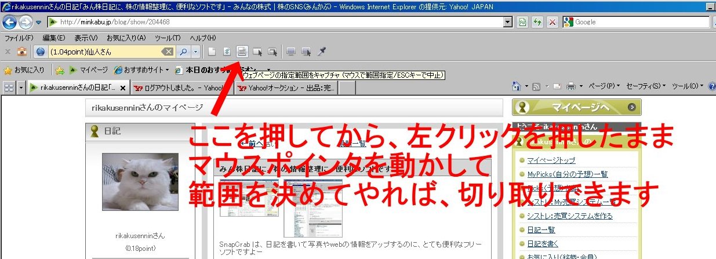Switch to the Yahoo!オークション tab
The image size is (716, 259).
point(286,88)
